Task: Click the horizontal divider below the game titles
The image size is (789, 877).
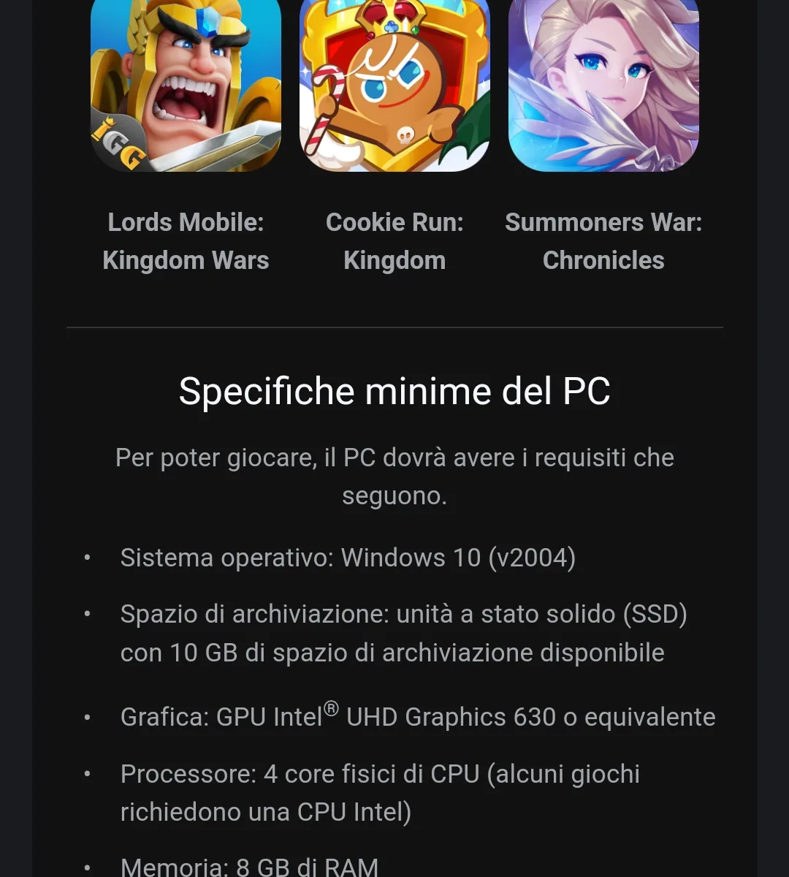Action: (x=394, y=327)
